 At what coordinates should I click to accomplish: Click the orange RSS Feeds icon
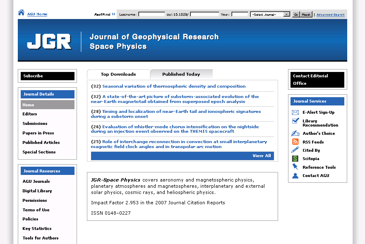tap(295, 142)
